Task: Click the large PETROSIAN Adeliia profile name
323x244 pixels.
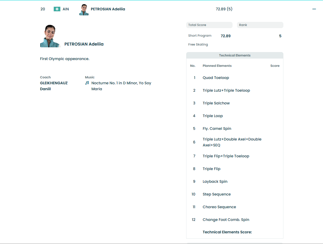Action: [84, 44]
